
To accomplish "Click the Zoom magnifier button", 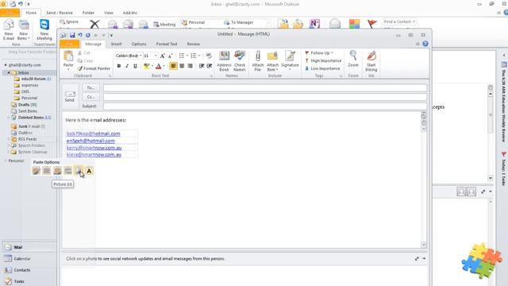I will [352, 59].
